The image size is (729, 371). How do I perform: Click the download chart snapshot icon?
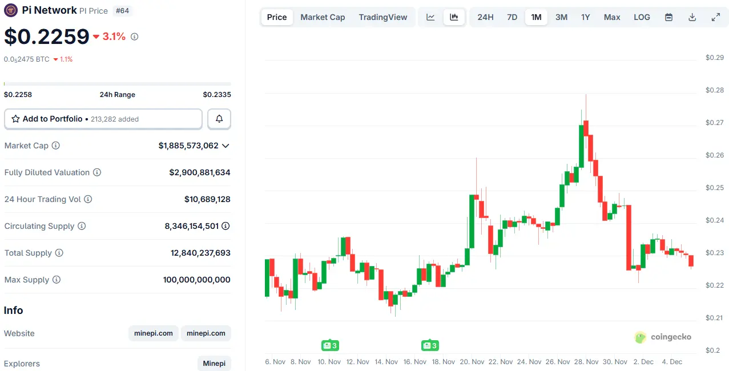tap(692, 17)
